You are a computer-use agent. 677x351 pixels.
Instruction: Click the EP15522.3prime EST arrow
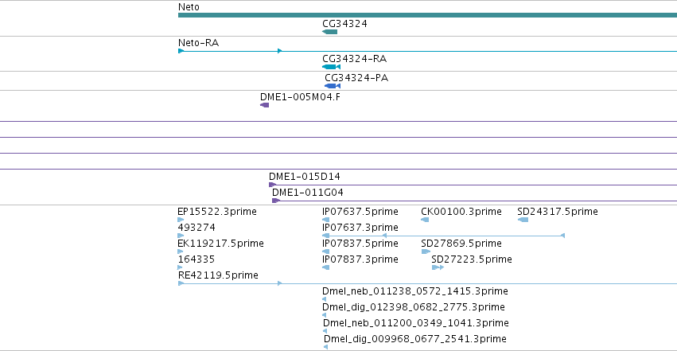coord(181,220)
